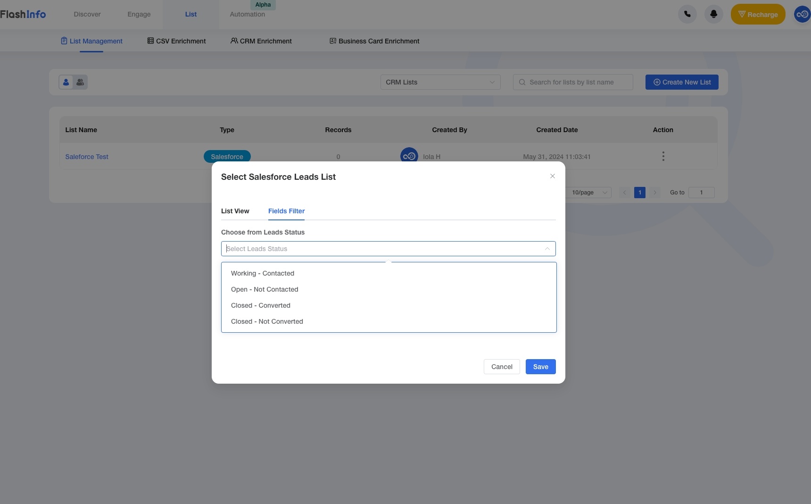Open the List Management tab
811x504 pixels.
click(x=91, y=41)
